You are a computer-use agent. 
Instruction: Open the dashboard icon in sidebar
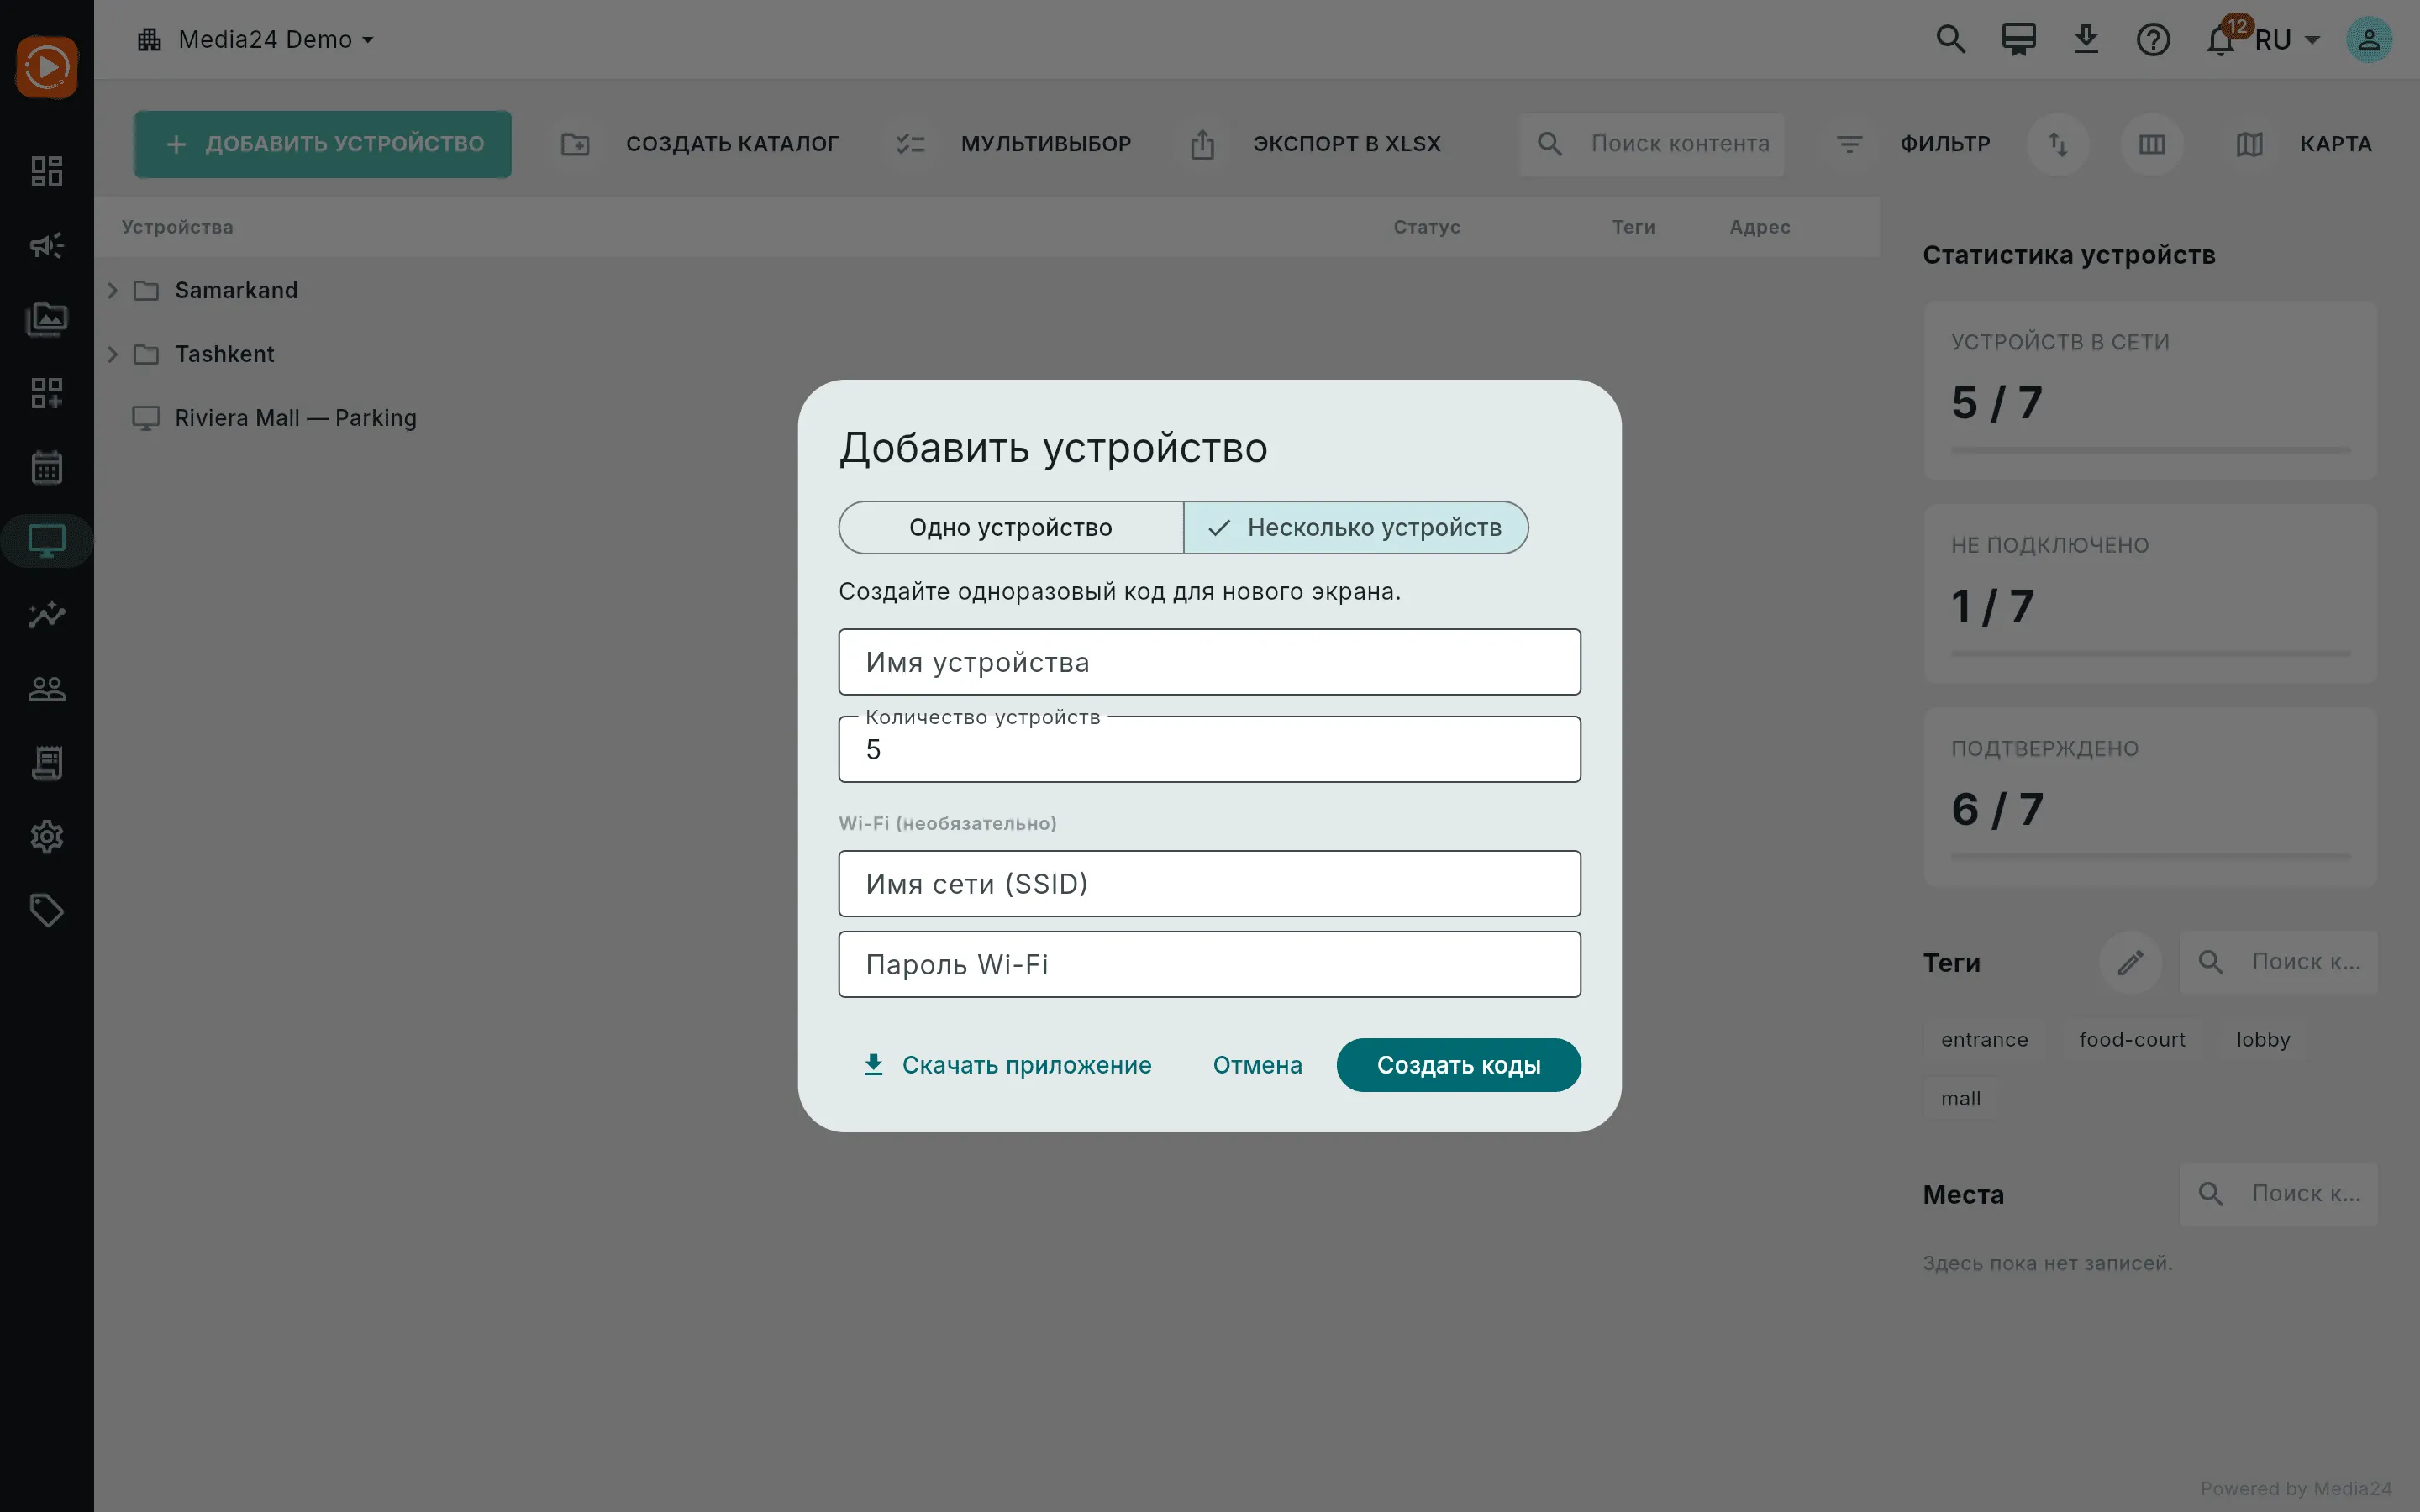click(47, 171)
